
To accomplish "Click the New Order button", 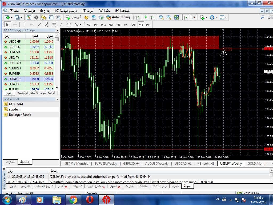I will [x=73, y=17].
